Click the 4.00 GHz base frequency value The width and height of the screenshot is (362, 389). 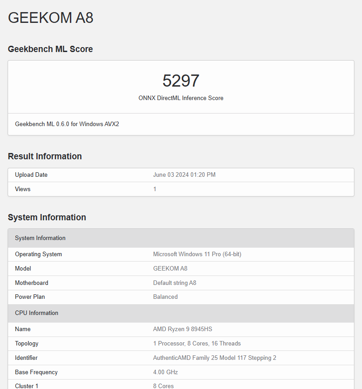(x=165, y=372)
